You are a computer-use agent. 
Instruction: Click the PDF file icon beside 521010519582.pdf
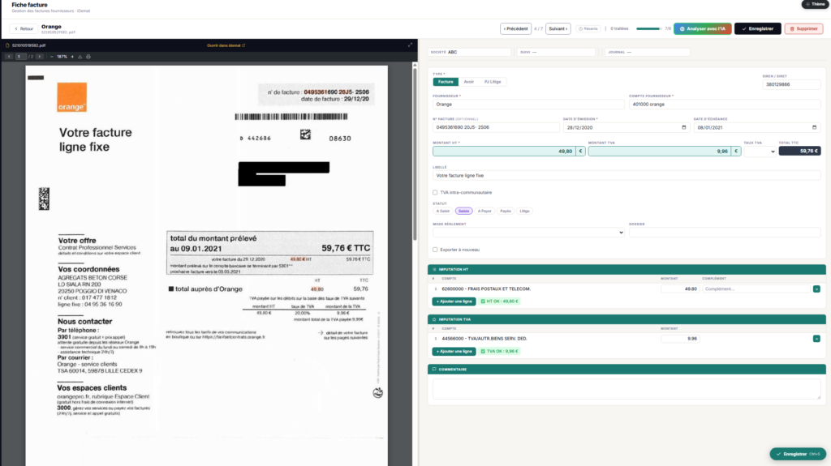click(x=7, y=45)
